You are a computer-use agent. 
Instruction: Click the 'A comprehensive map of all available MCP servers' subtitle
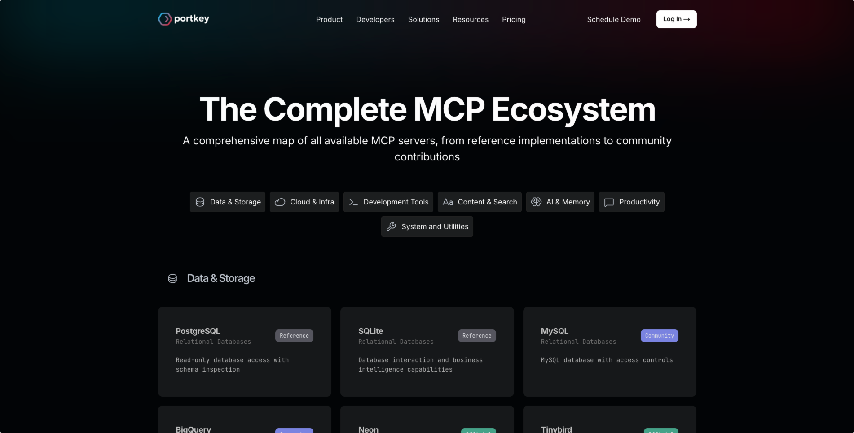click(x=427, y=149)
